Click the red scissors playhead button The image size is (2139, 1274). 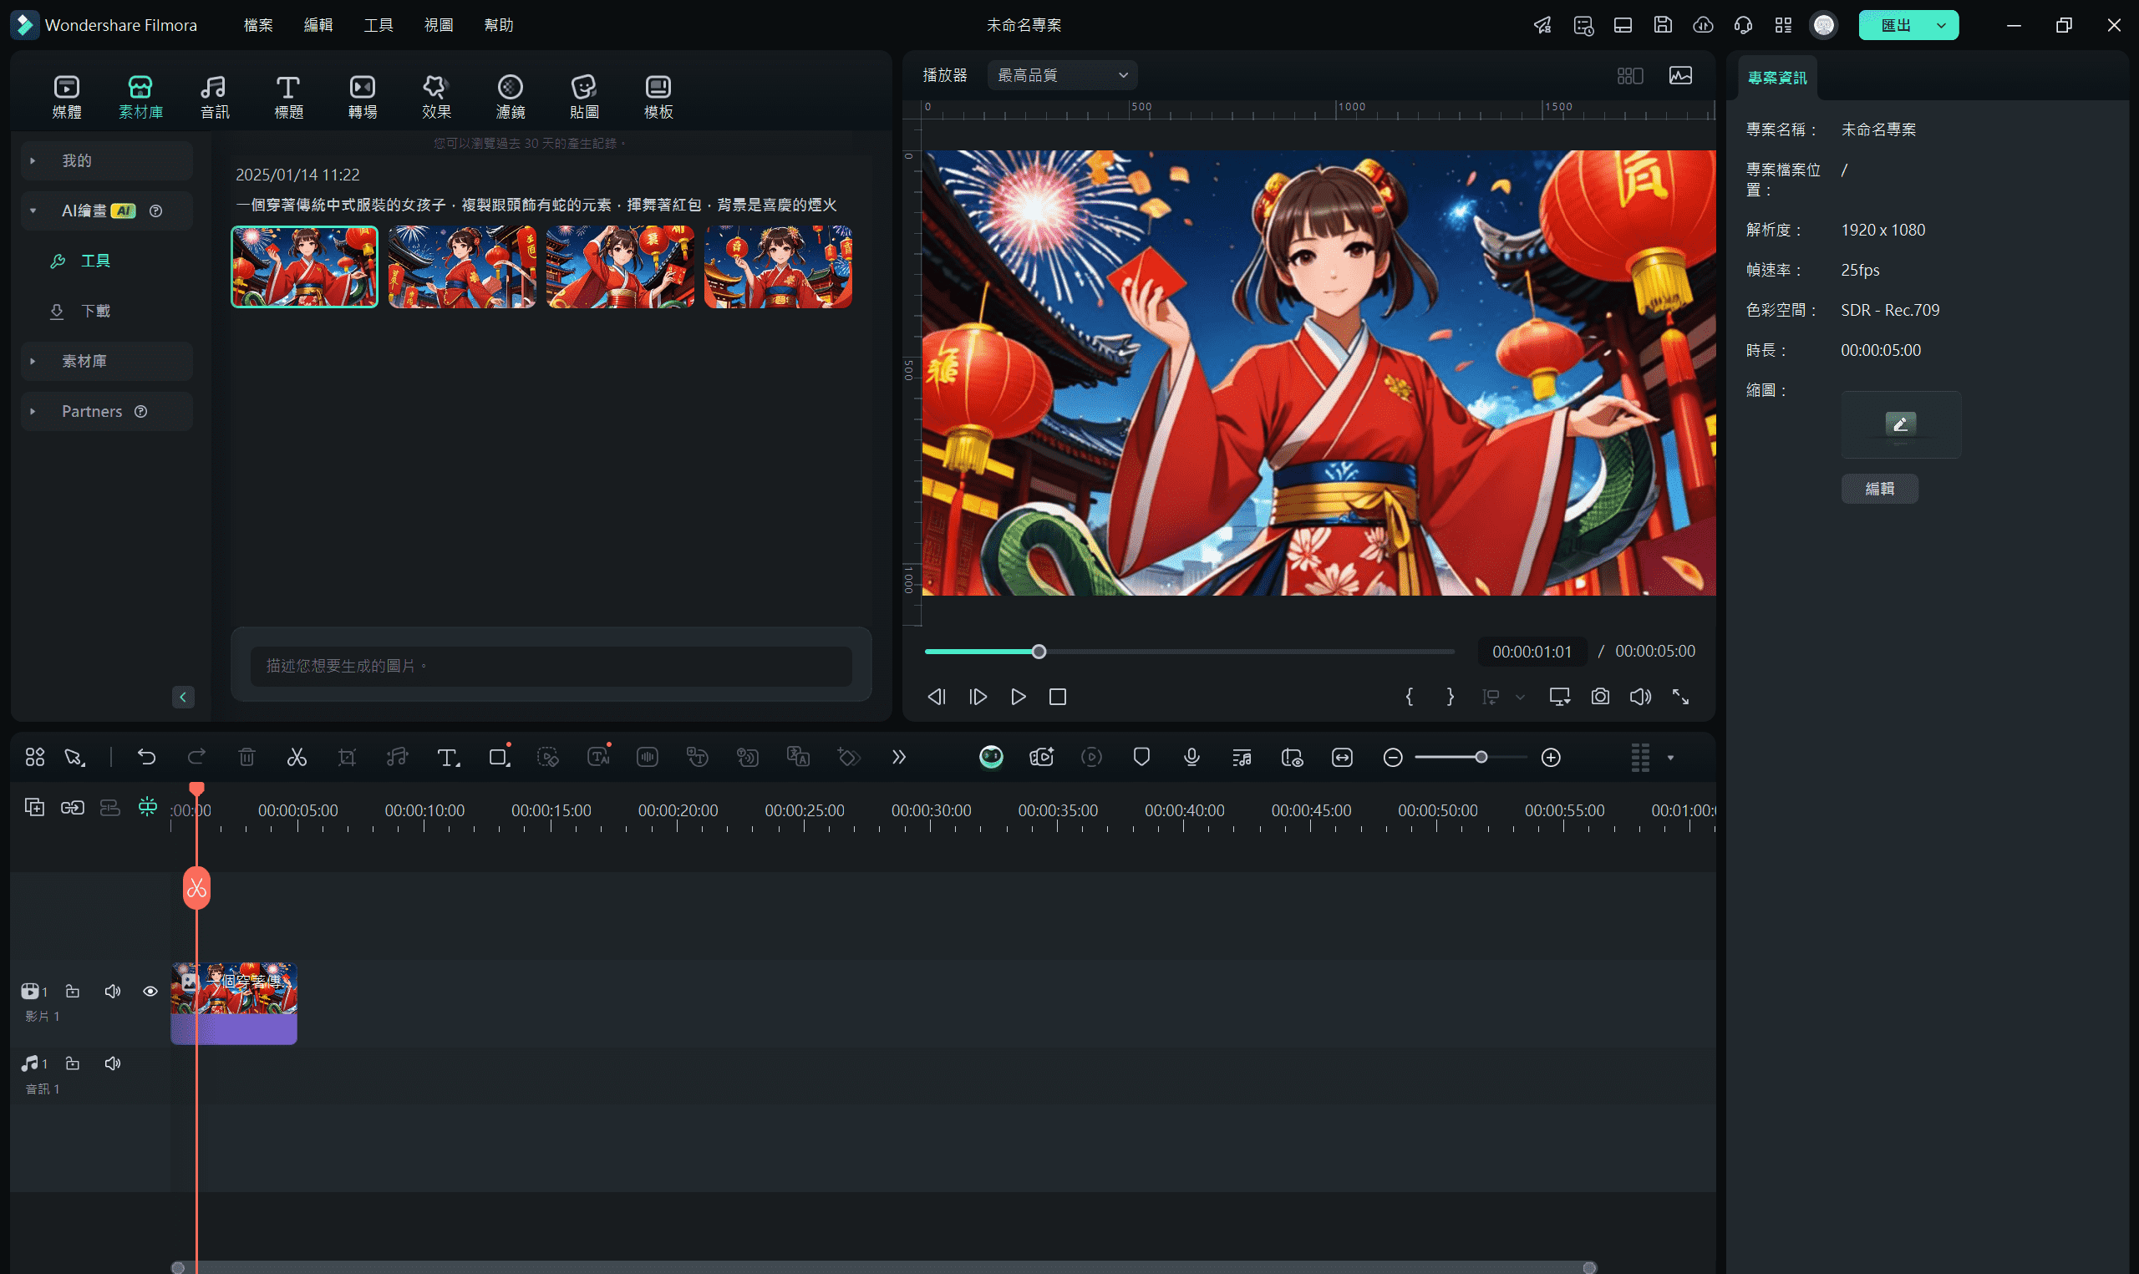[196, 888]
